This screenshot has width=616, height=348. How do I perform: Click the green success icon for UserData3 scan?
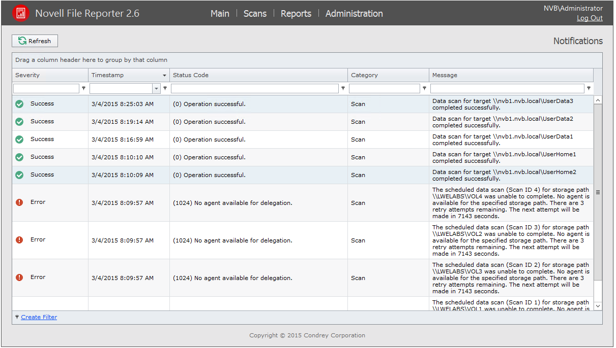coord(19,104)
